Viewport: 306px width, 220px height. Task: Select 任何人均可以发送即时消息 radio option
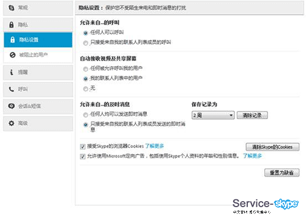(x=86, y=115)
